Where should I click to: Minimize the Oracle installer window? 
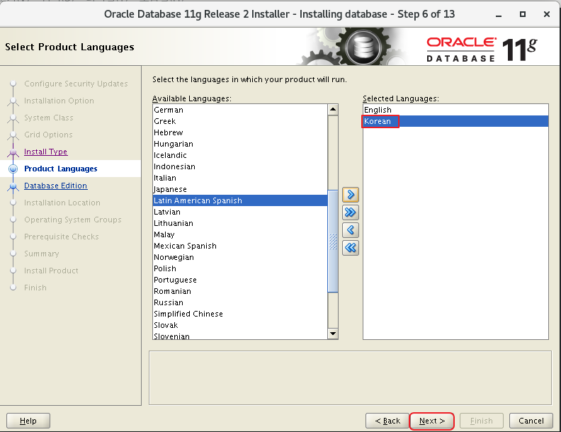[x=499, y=15]
